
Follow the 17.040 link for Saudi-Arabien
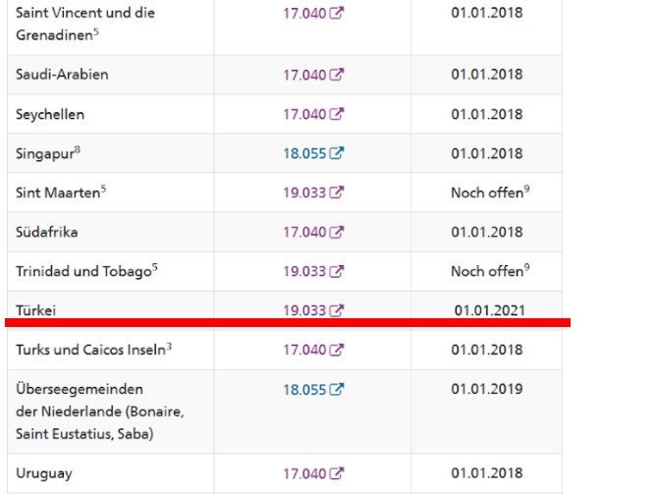pos(304,75)
